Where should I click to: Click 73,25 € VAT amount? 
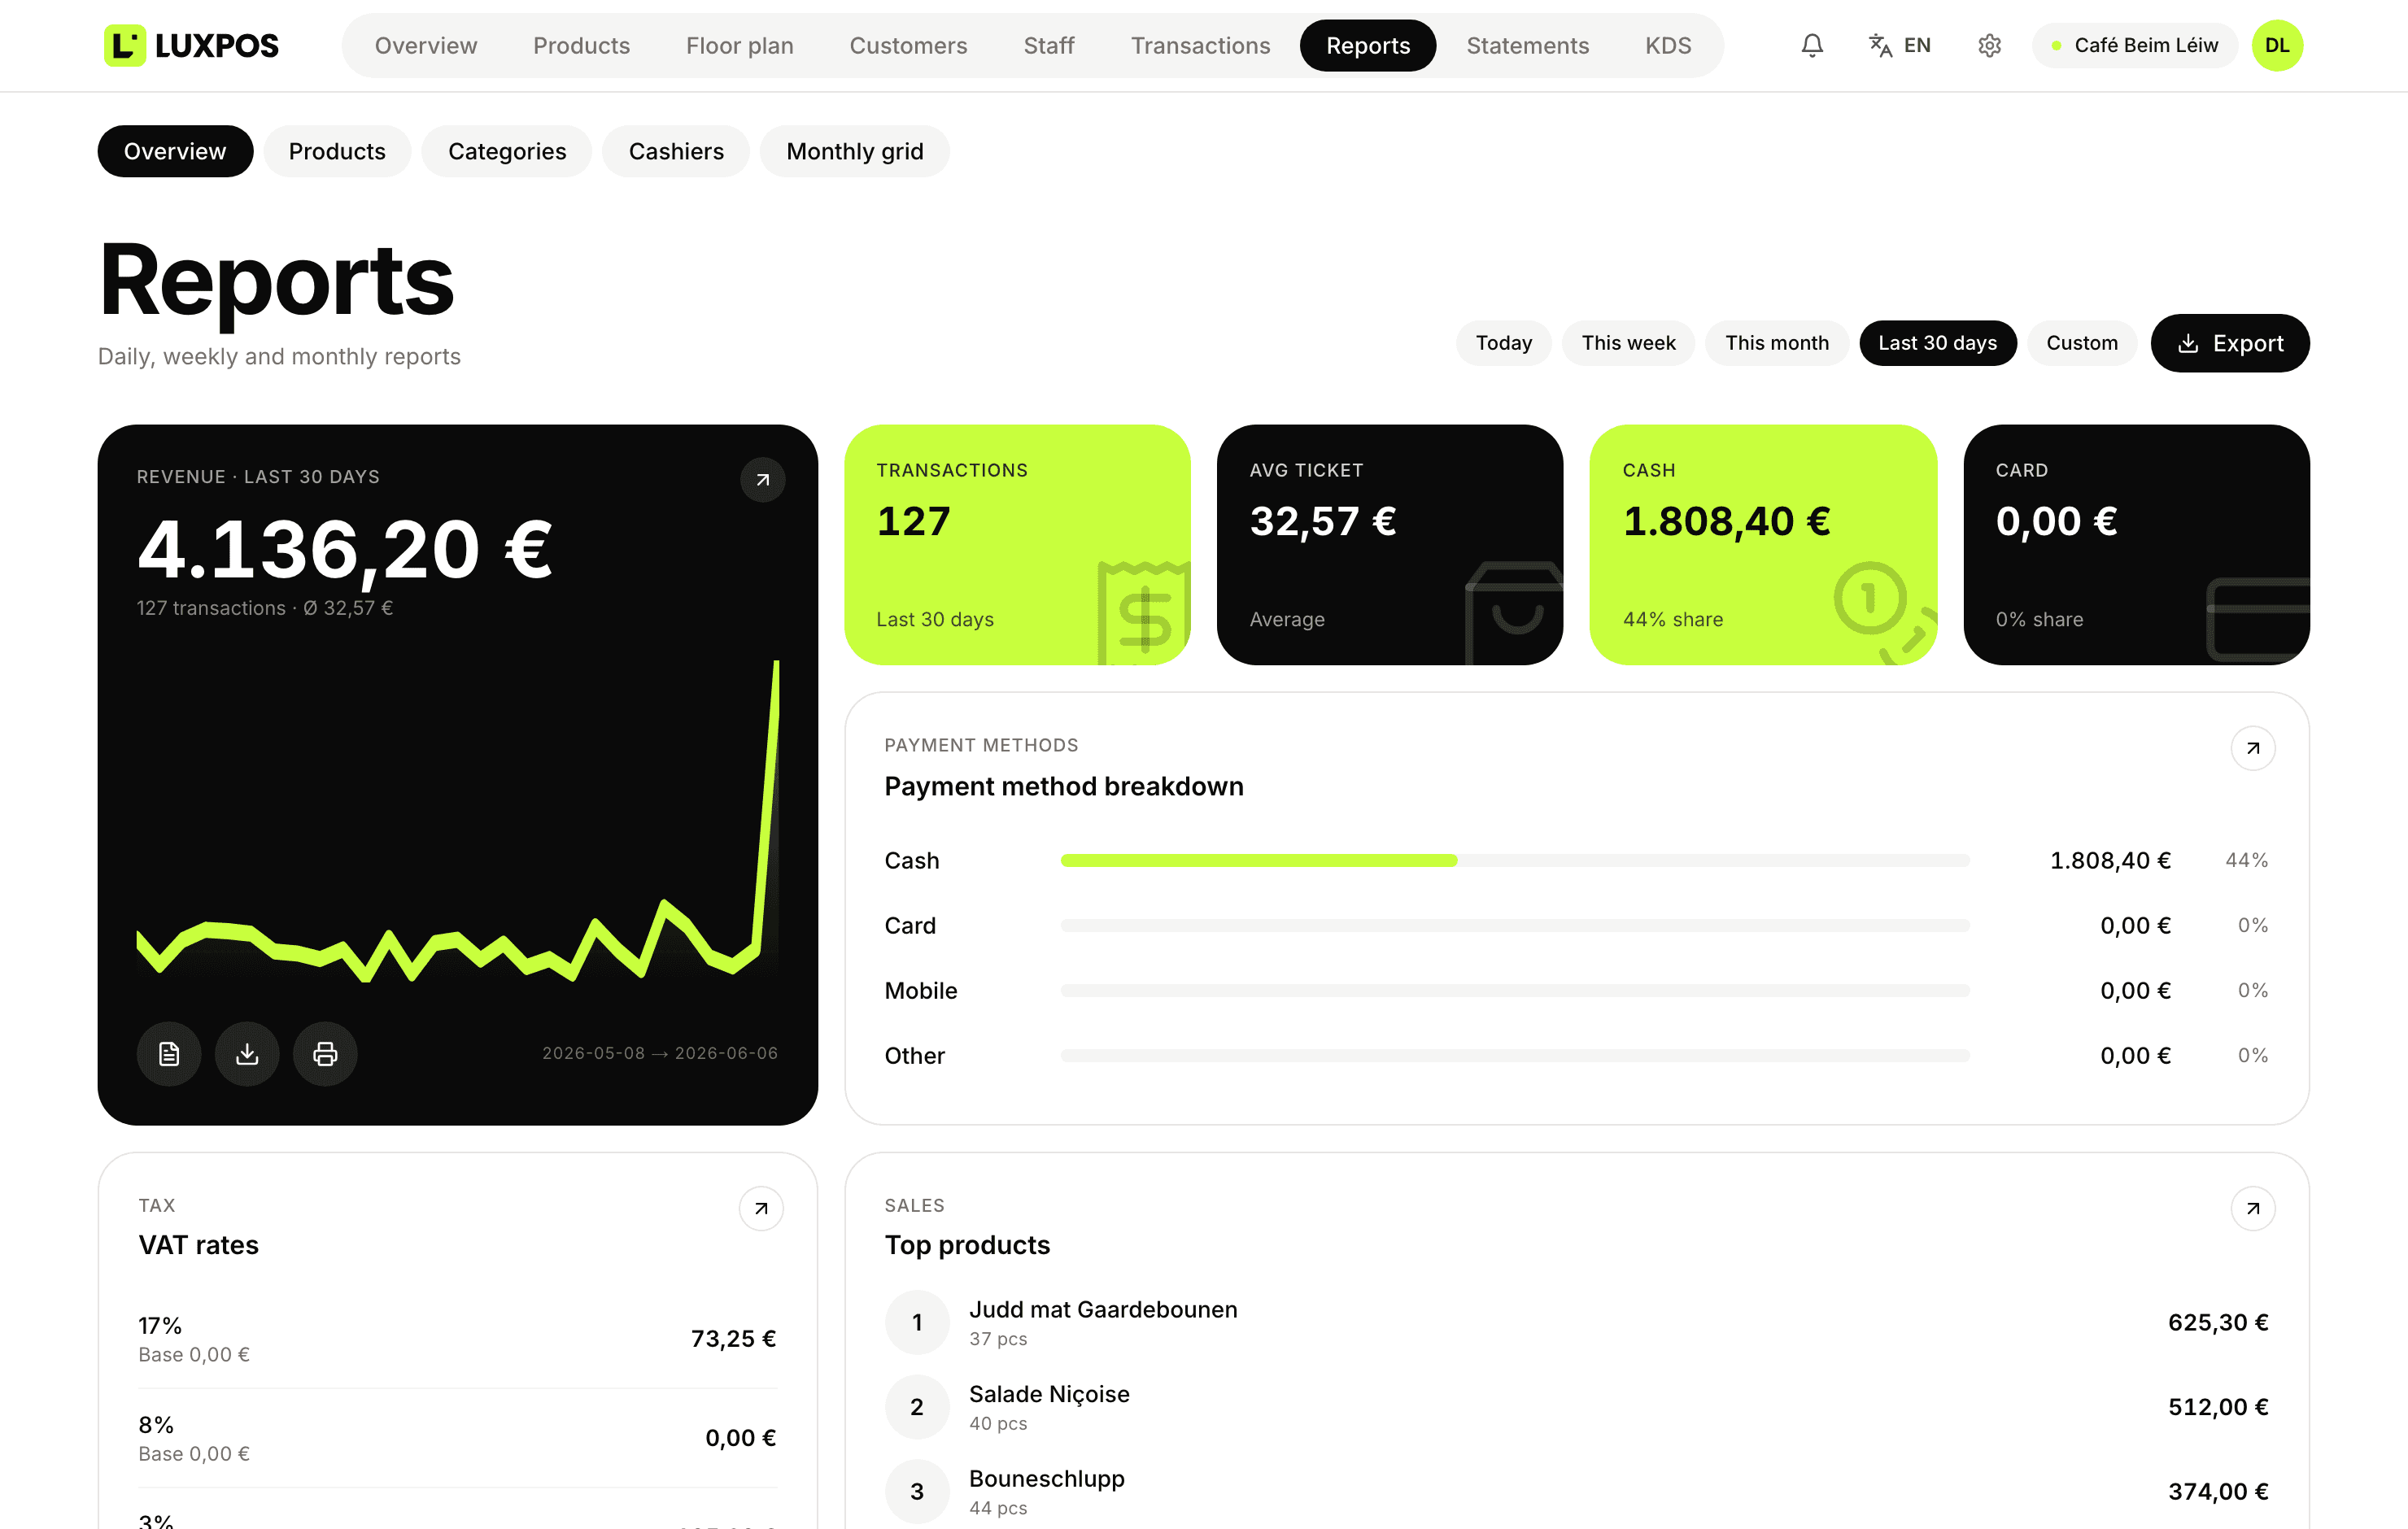point(733,1338)
